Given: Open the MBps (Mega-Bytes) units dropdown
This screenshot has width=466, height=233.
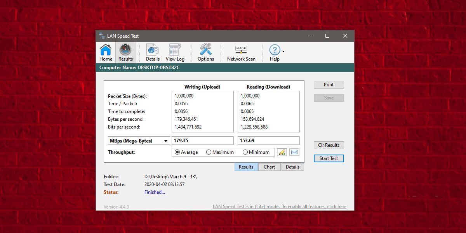Looking at the screenshot, I should click(139, 141).
